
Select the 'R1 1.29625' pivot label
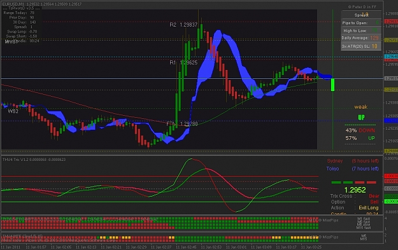click(x=183, y=62)
